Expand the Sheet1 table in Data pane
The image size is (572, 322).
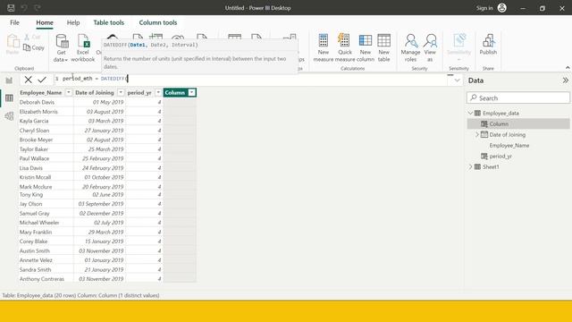click(x=471, y=167)
